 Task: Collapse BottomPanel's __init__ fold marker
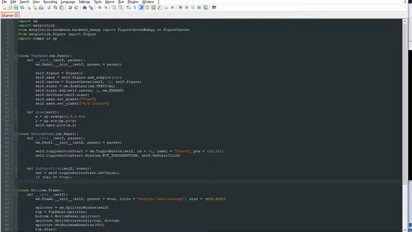16,138
